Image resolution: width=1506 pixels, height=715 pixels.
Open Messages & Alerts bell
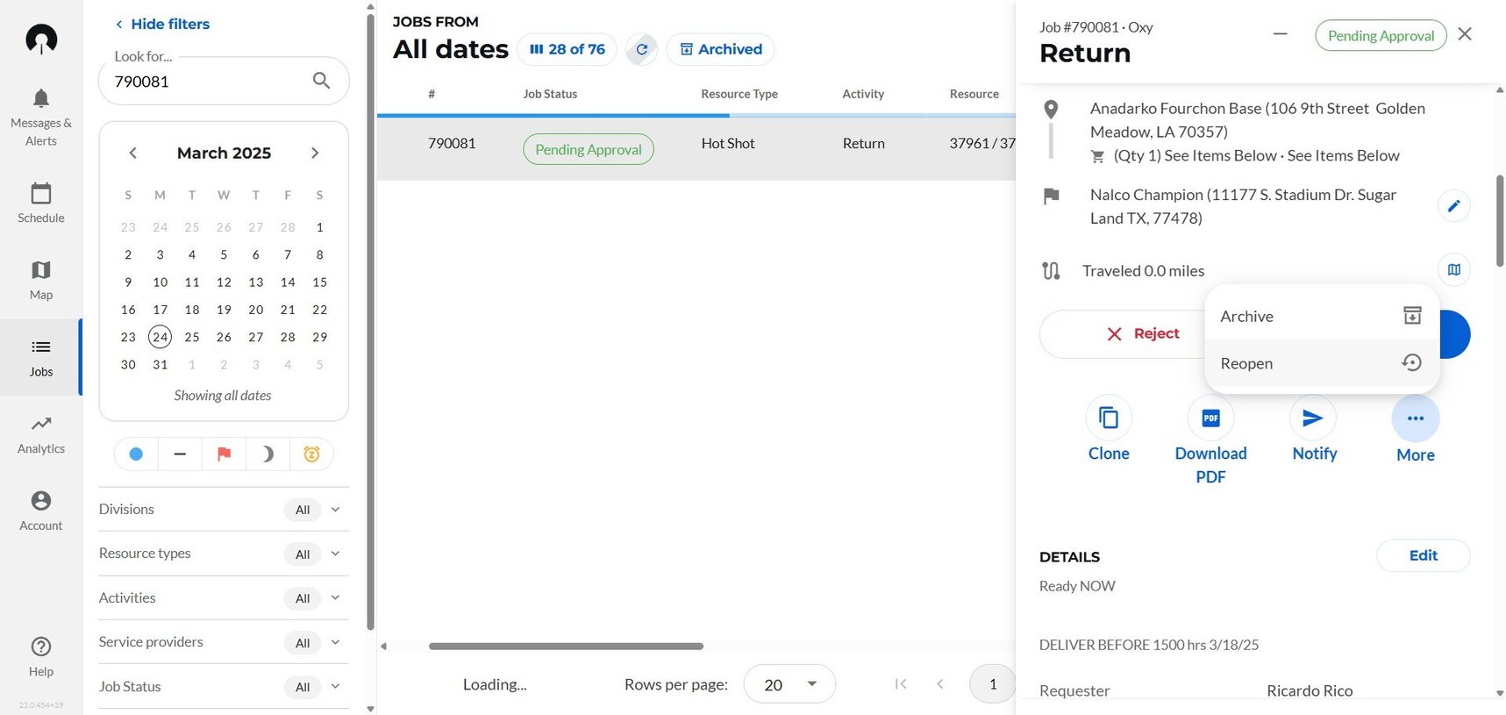click(x=41, y=98)
